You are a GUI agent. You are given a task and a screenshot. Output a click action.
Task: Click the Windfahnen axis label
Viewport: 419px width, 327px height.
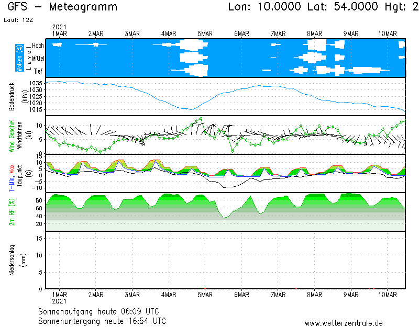coord(19,135)
